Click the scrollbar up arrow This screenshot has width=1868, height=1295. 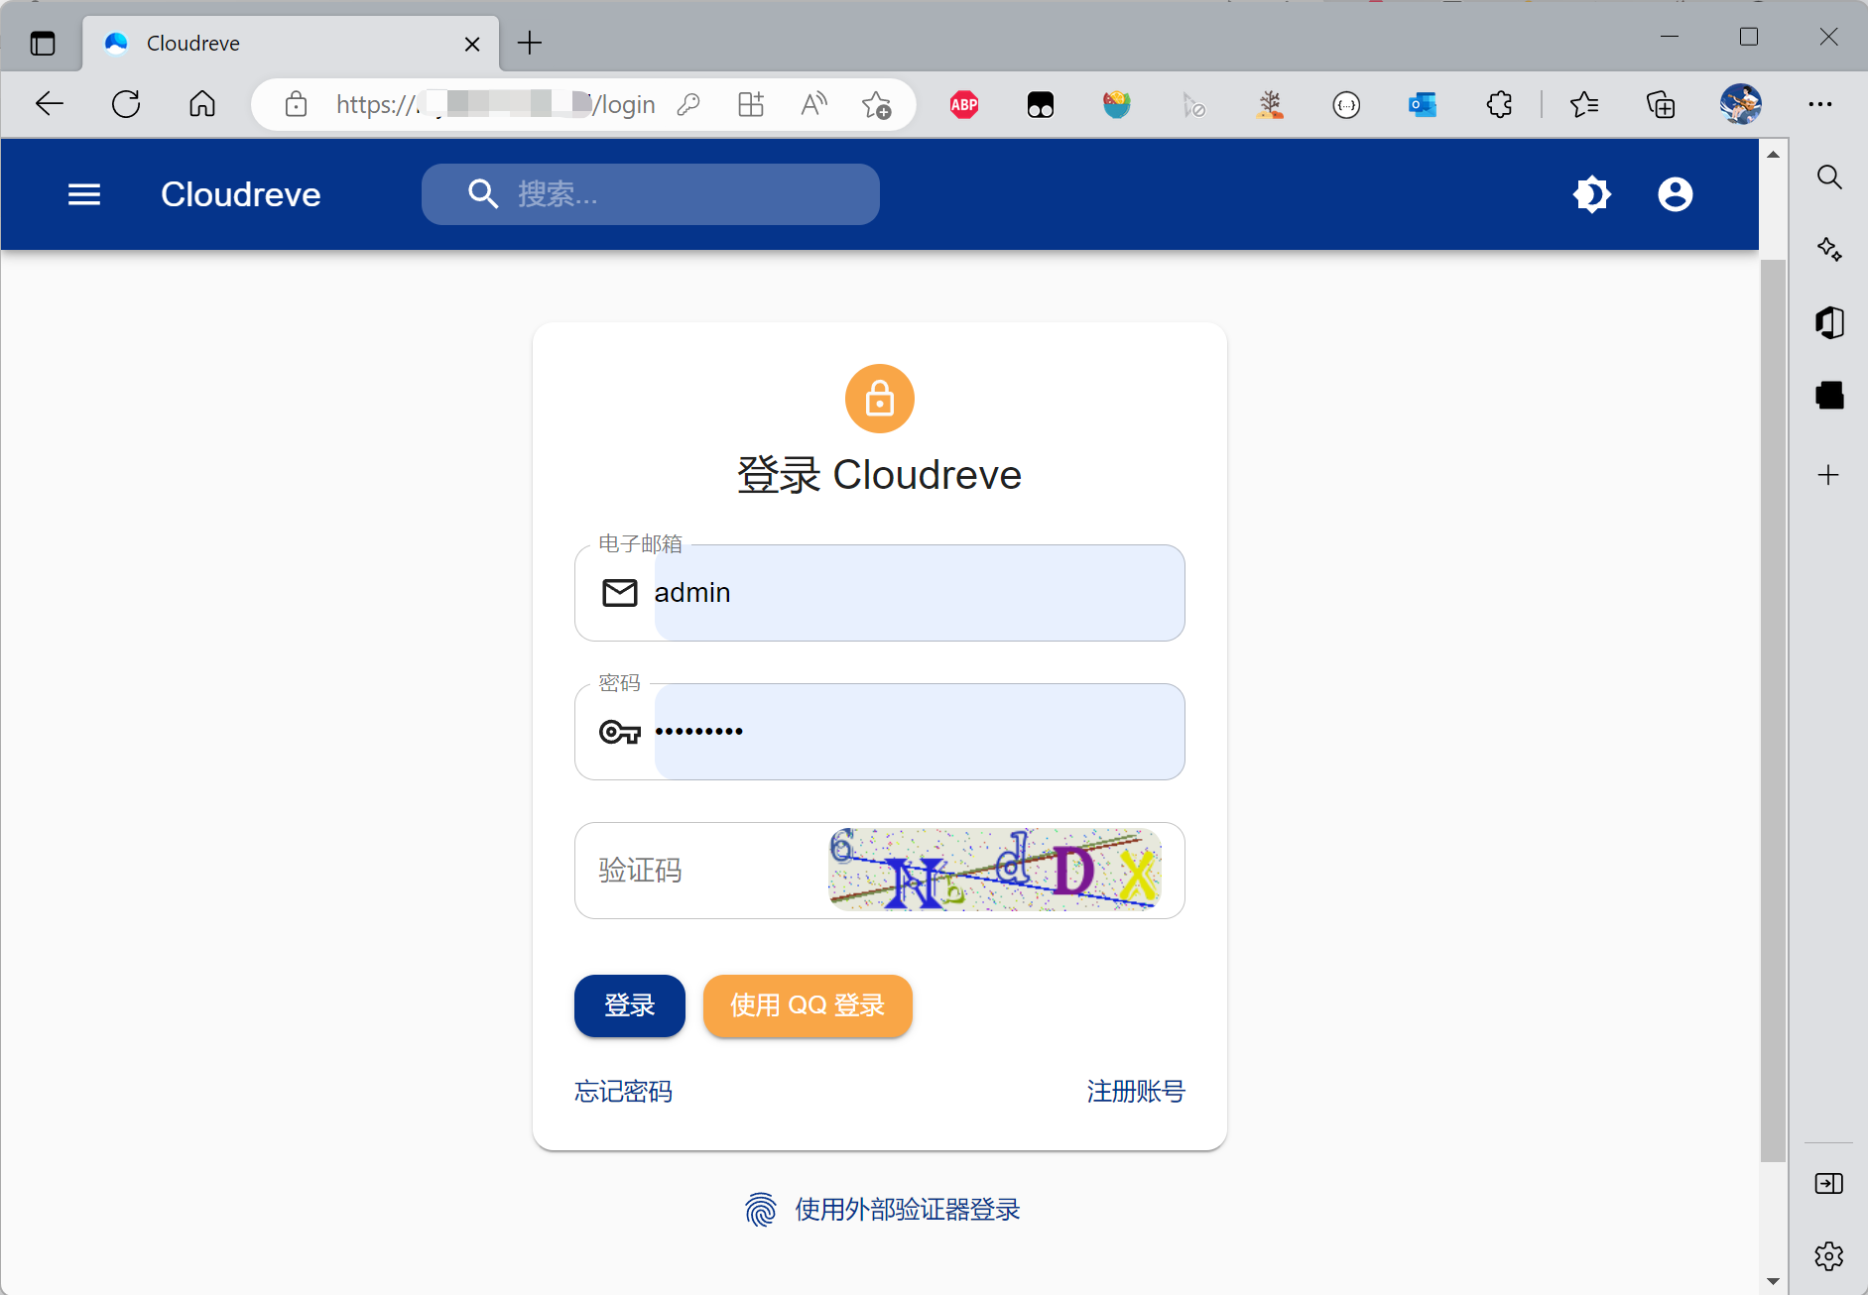pyautogui.click(x=1773, y=154)
